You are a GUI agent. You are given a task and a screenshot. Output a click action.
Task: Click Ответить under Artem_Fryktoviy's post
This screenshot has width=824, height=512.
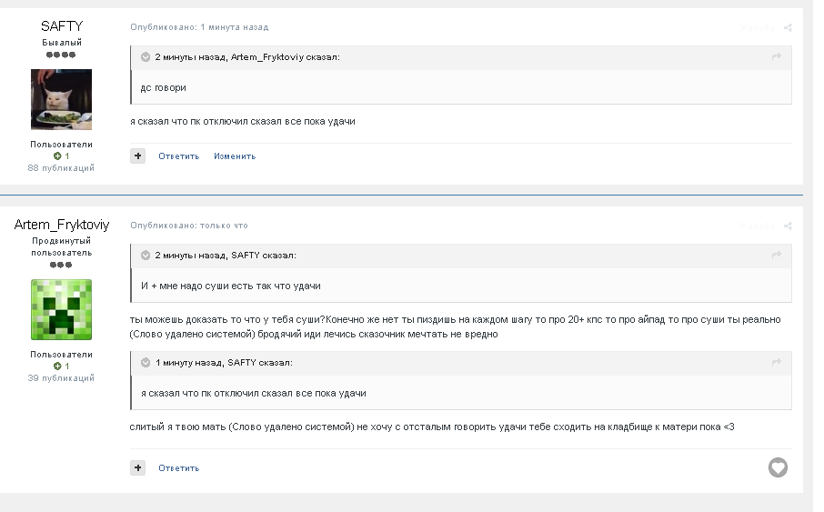point(178,467)
